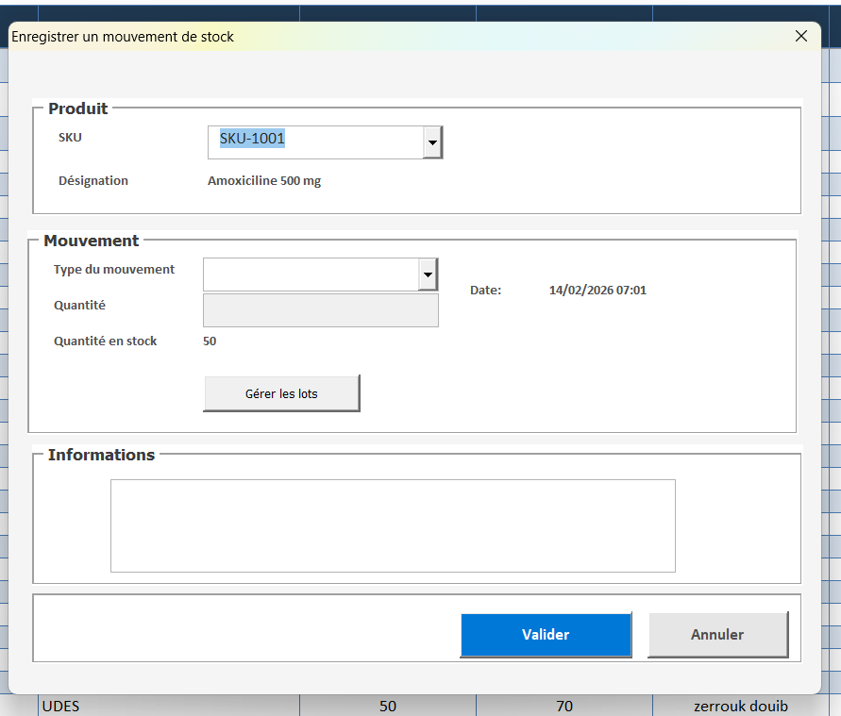Focus the Type du mouvement combo field
Viewport: 841px width, 716px height.
pos(311,275)
